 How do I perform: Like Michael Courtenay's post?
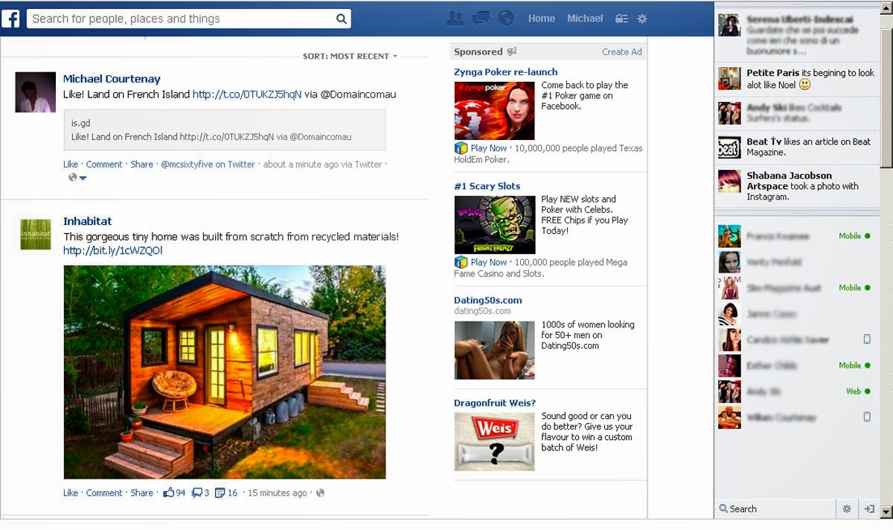point(71,165)
